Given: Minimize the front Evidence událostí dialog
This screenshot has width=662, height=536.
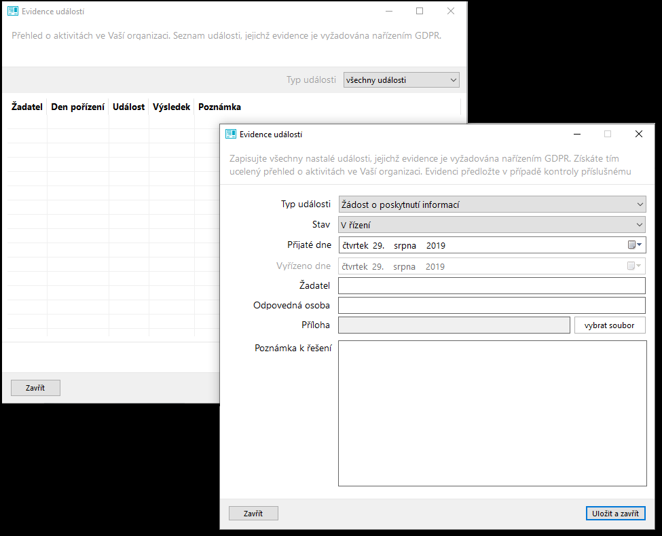Looking at the screenshot, I should pos(577,134).
